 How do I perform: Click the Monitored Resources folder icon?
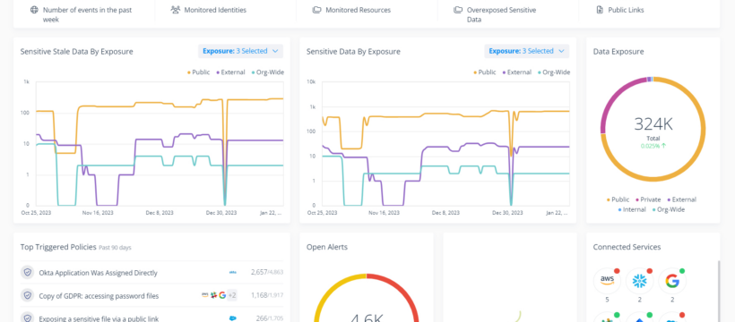pyautogui.click(x=317, y=9)
